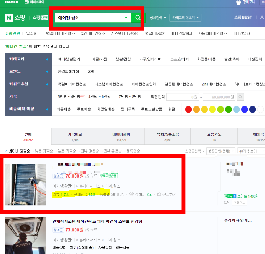Click the user profile icon
This screenshot has height=254, width=265.
pos(262,17)
